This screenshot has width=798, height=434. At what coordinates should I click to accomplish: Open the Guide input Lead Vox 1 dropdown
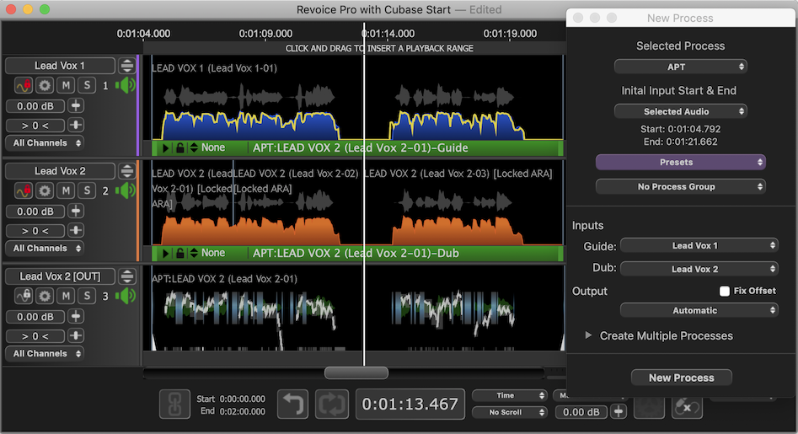coord(699,245)
